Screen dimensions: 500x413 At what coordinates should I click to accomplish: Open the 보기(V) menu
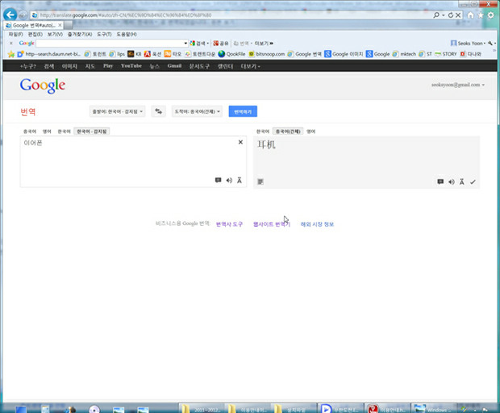[55, 34]
